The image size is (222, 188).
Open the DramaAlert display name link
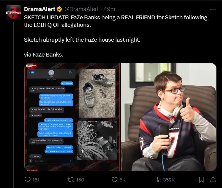[x=40, y=9]
